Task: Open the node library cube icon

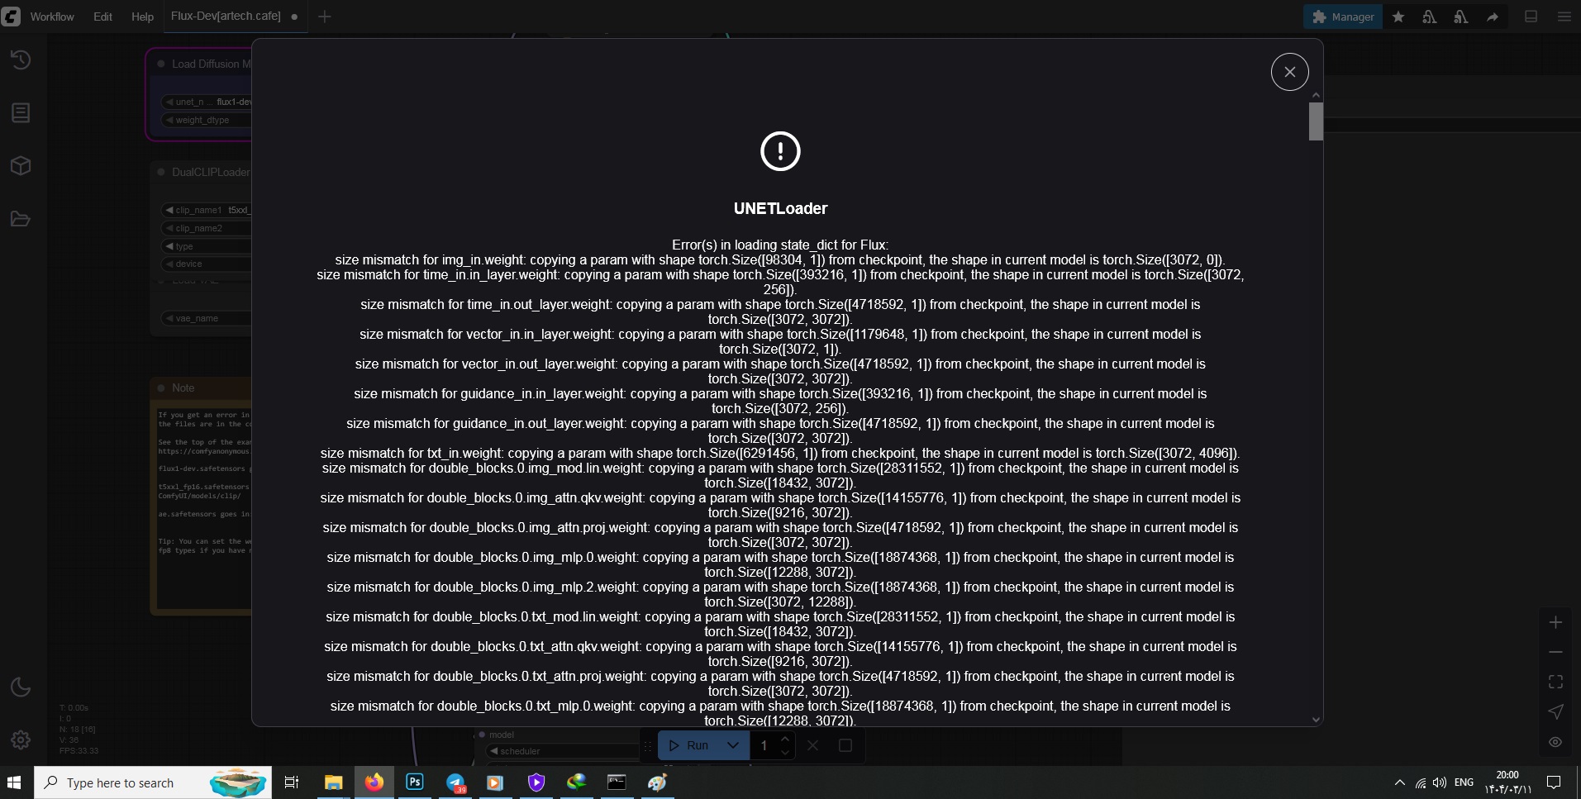Action: [21, 165]
